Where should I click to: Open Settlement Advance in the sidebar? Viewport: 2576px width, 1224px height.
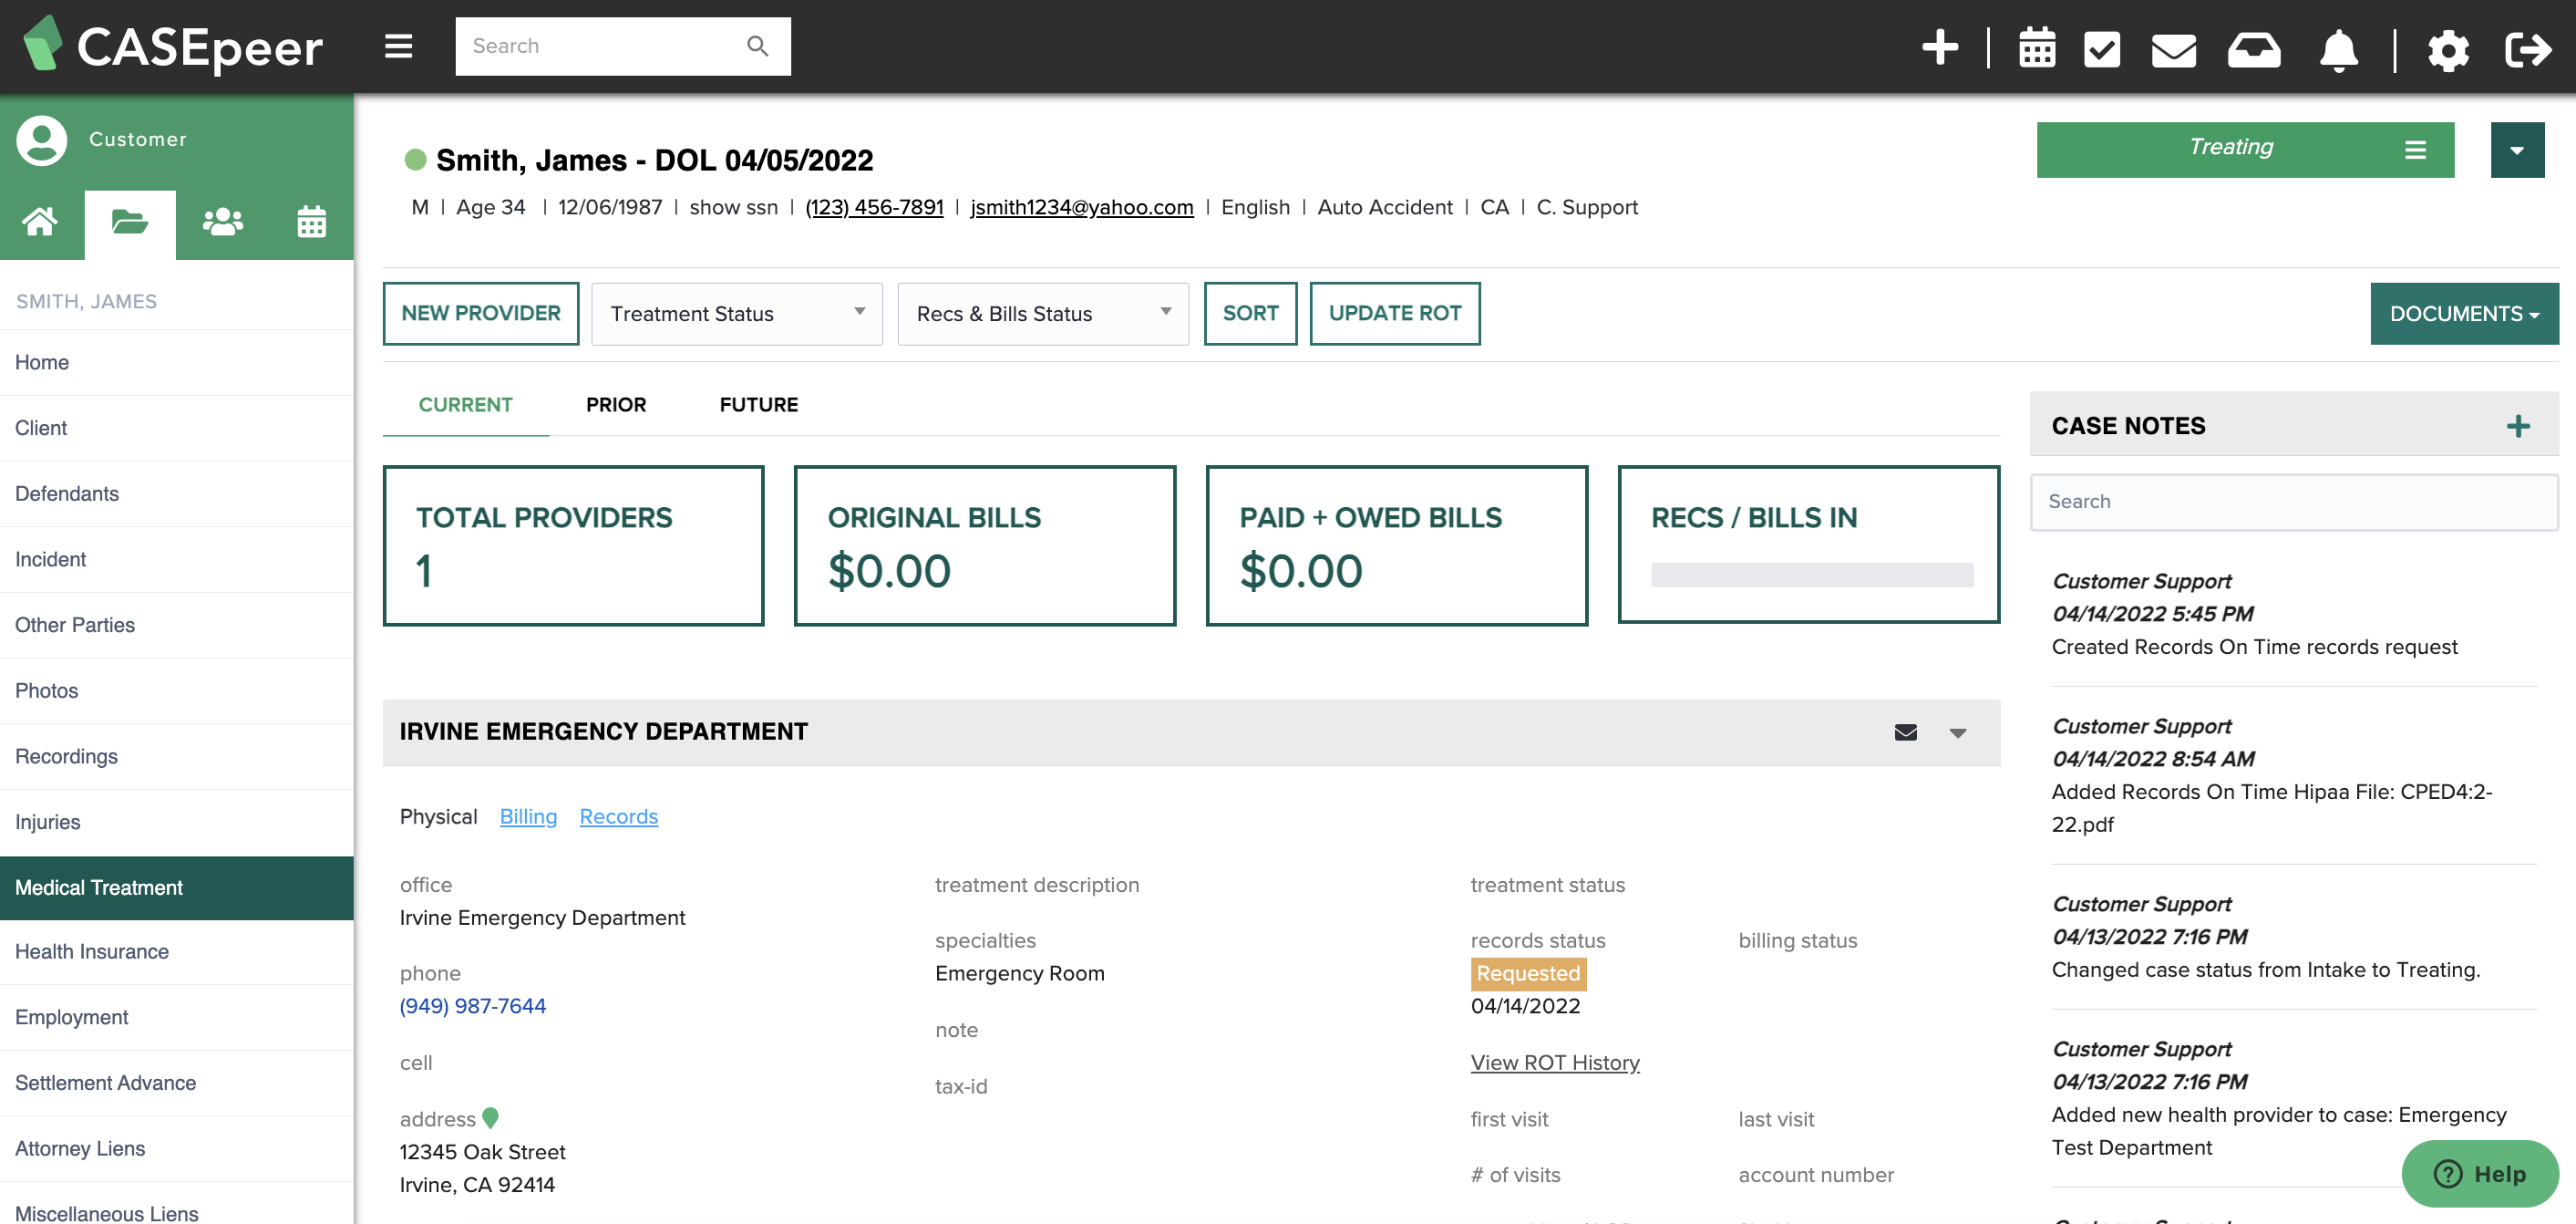(177, 1084)
